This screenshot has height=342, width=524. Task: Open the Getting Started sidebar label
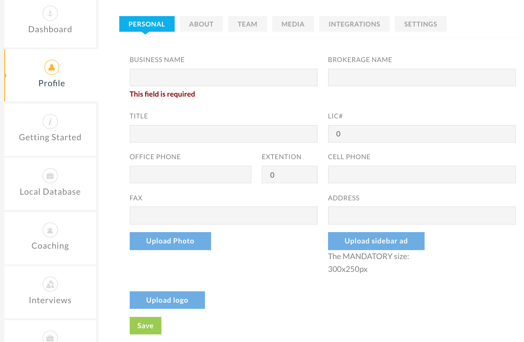tap(50, 137)
